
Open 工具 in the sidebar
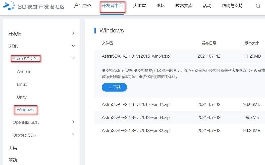[x=13, y=148]
